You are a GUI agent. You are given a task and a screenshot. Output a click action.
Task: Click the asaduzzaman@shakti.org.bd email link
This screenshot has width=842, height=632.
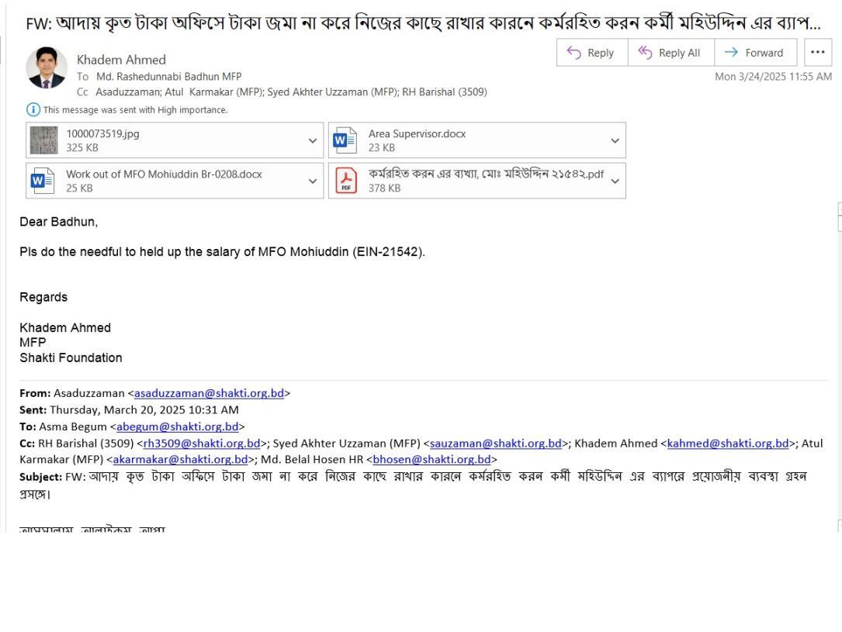pyautogui.click(x=209, y=393)
